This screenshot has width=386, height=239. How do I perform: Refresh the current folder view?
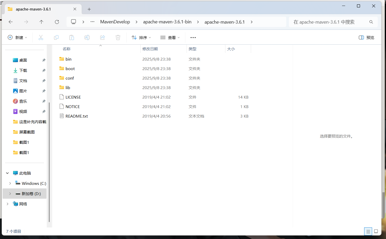click(x=57, y=22)
